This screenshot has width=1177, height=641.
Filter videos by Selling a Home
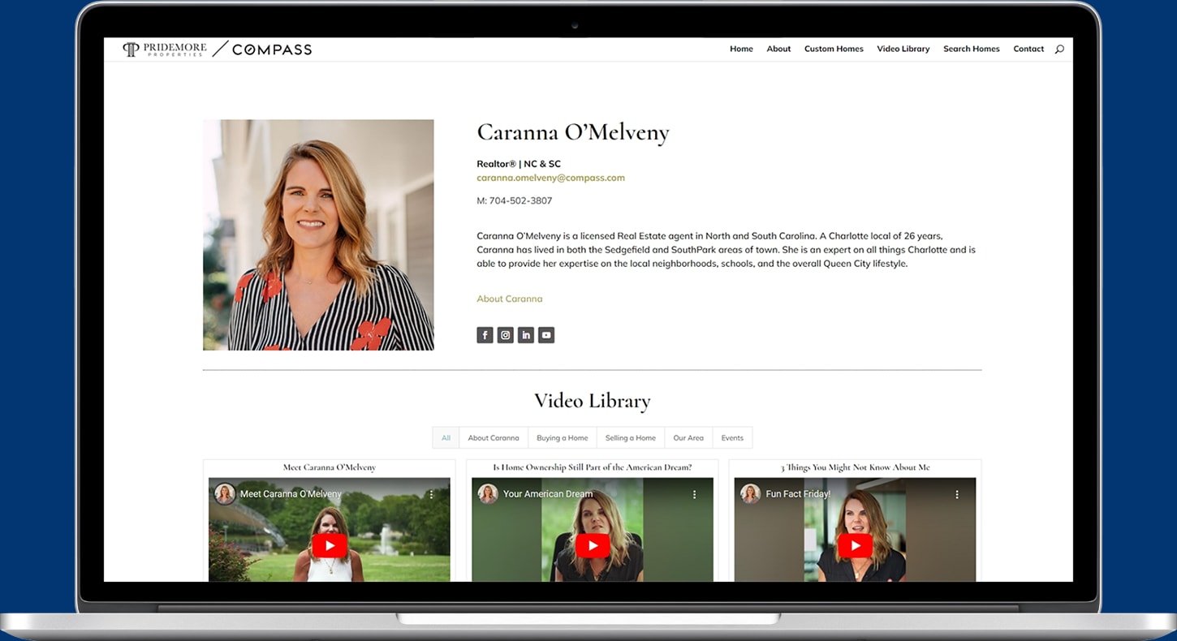(631, 438)
